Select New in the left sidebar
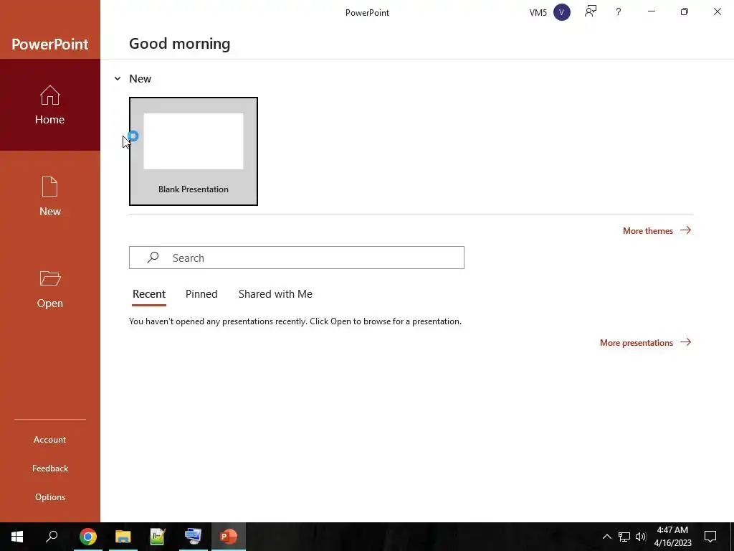This screenshot has width=734, height=551. [50, 197]
